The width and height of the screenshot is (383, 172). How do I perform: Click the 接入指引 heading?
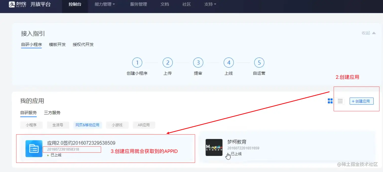(33, 33)
